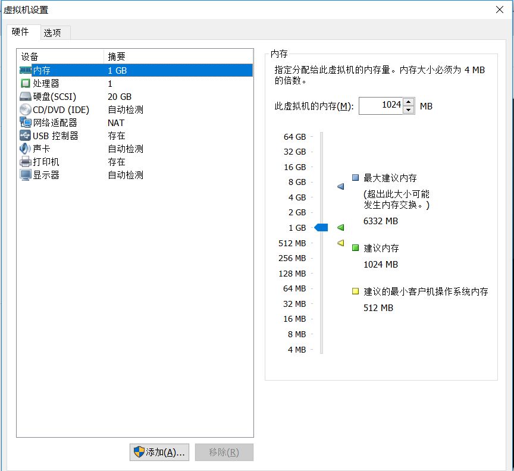The image size is (514, 471).
Task: Click the 移除(R) button
Action: [224, 453]
